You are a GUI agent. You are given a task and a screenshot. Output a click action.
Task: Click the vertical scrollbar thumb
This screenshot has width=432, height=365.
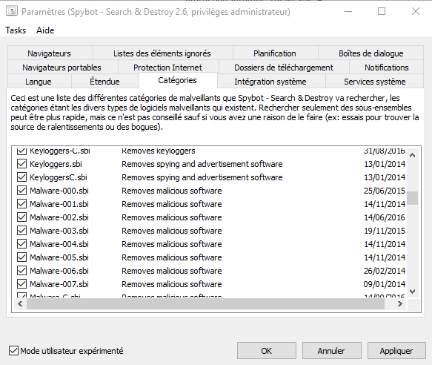pyautogui.click(x=413, y=198)
